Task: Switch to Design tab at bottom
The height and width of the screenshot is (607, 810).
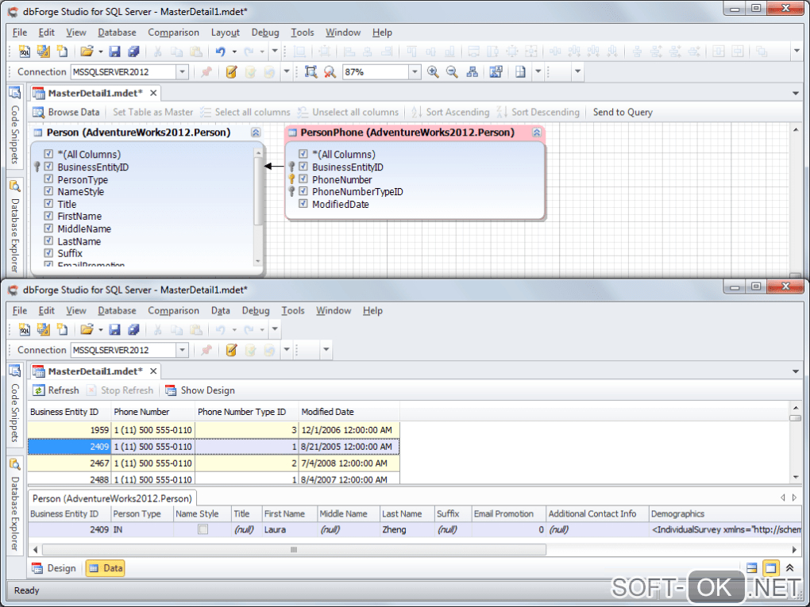Action: click(x=54, y=568)
